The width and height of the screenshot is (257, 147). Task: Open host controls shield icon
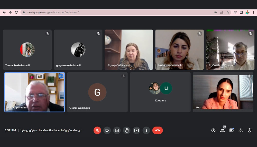click(250, 130)
